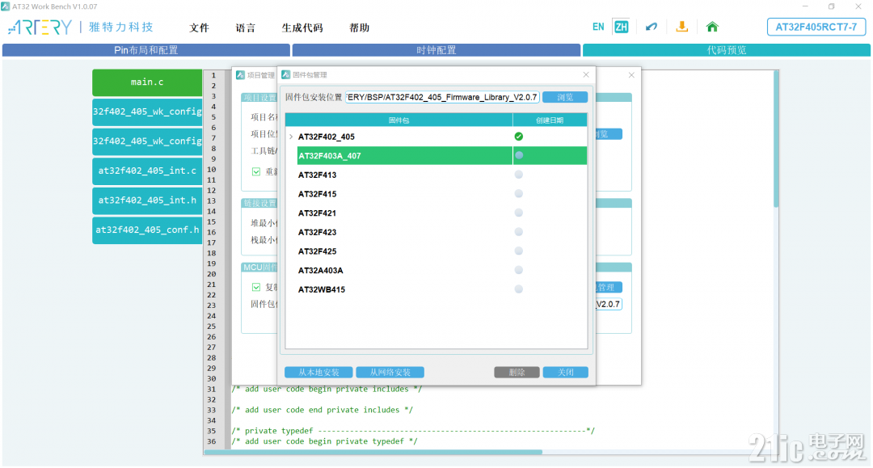
Task: Click the undo arrow icon in toolbar
Action: pyautogui.click(x=652, y=27)
